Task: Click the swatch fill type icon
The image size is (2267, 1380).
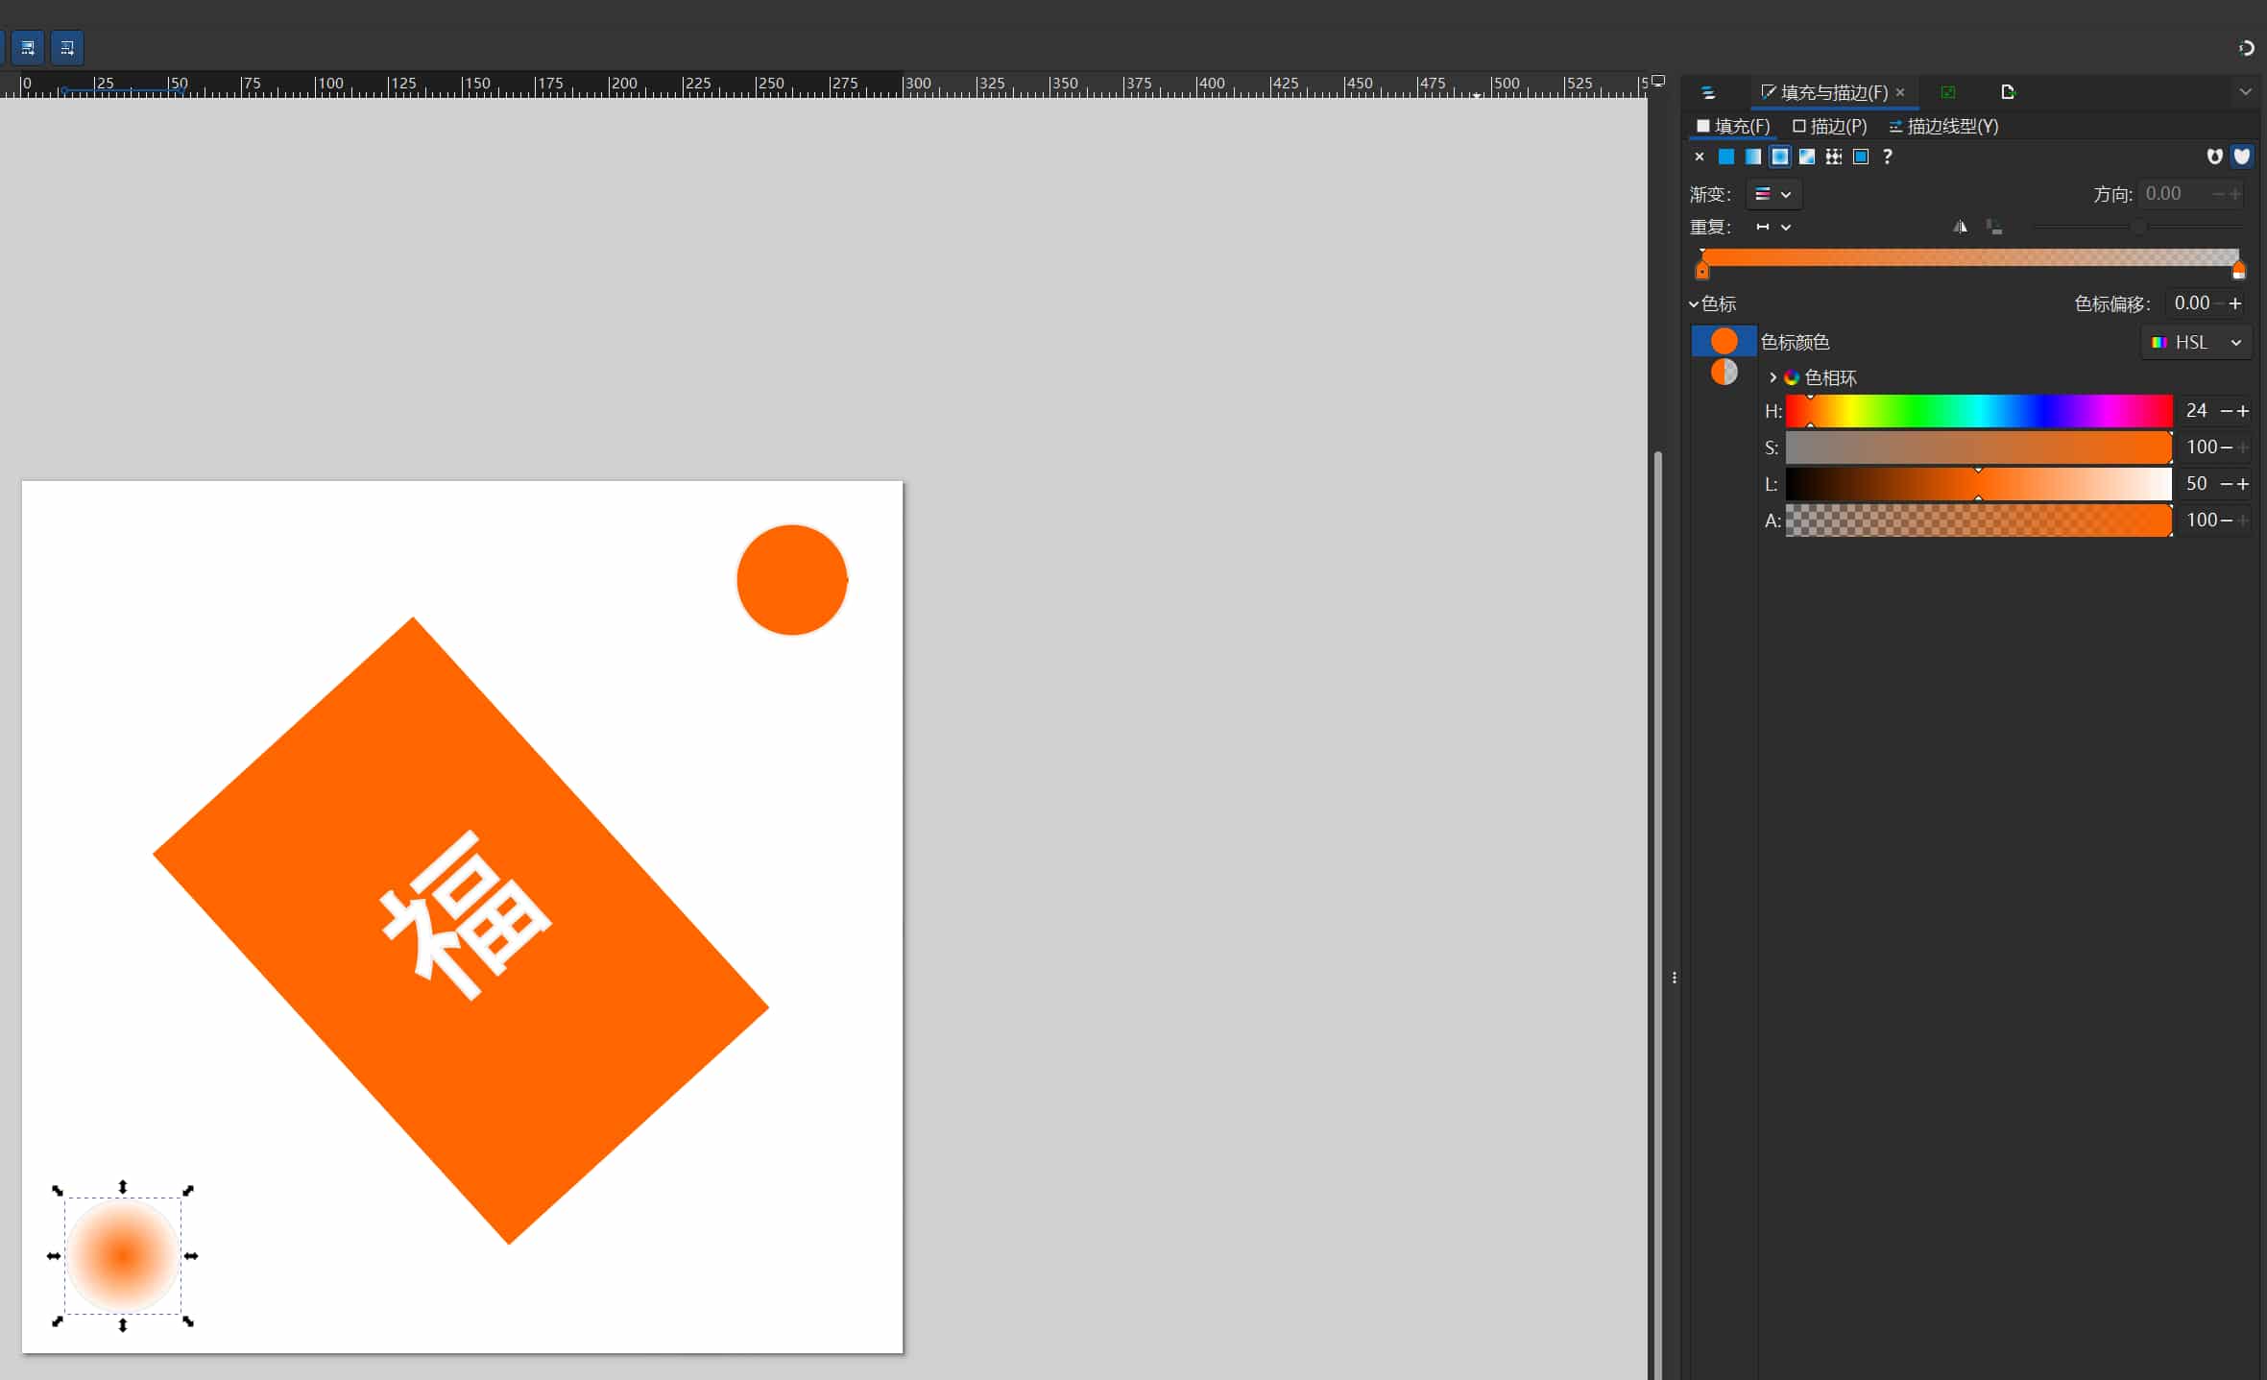Action: [1860, 157]
